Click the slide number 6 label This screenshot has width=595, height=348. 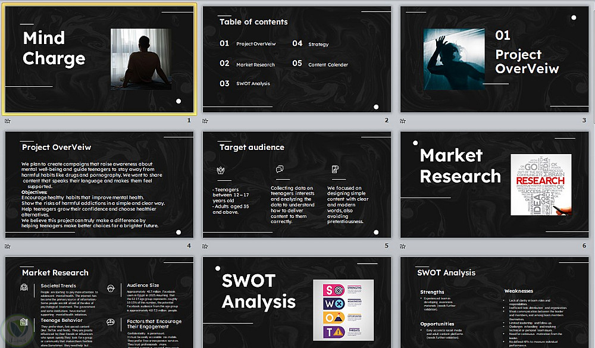click(x=584, y=246)
